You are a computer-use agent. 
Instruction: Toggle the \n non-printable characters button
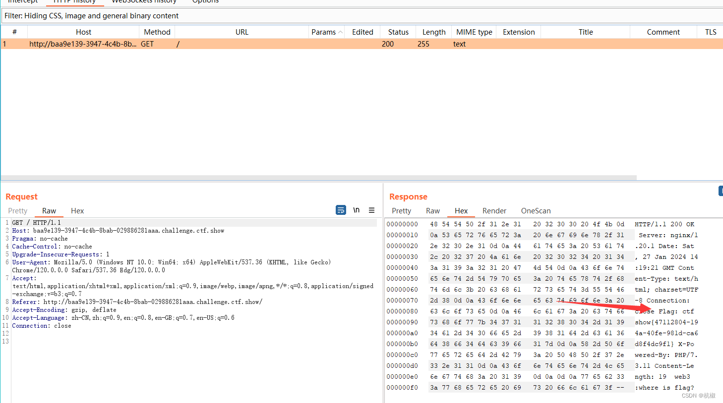356,210
